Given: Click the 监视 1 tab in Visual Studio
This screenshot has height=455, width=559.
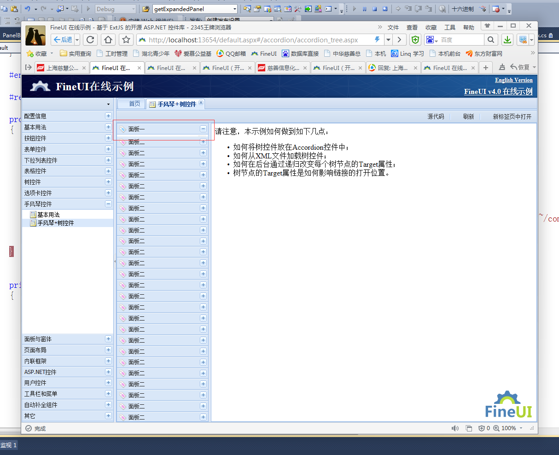Looking at the screenshot, I should (9, 445).
